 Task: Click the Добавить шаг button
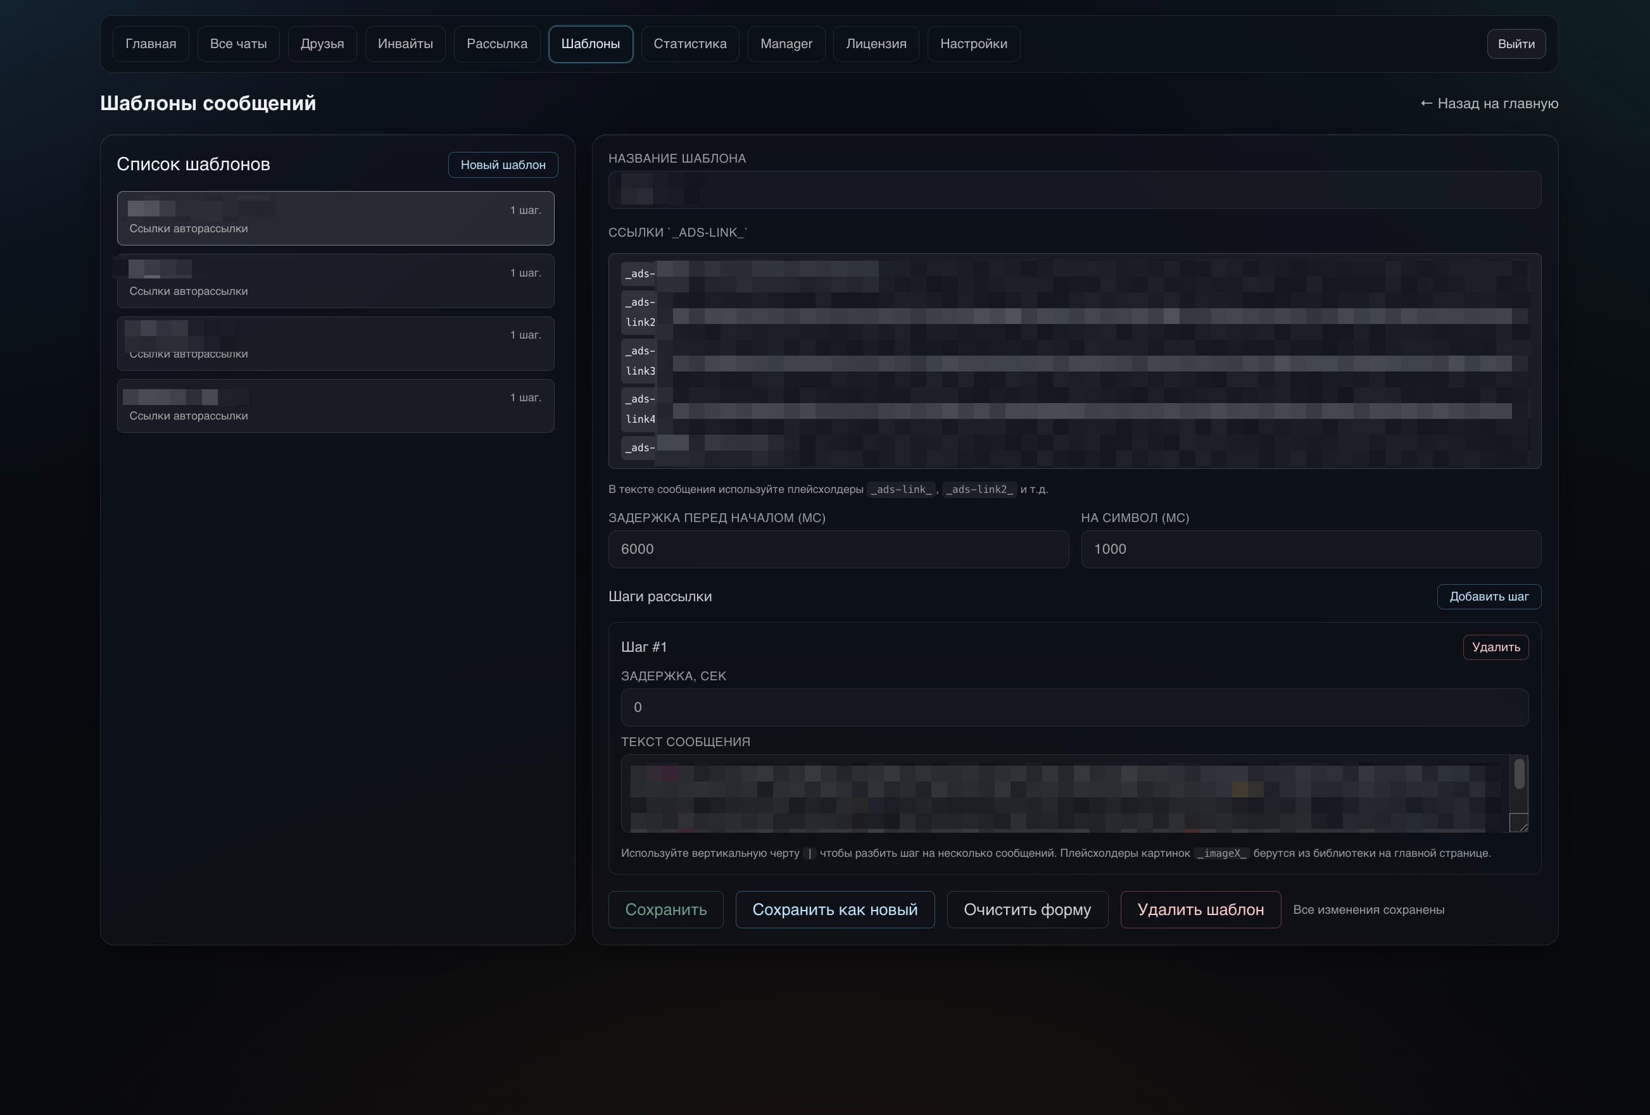click(x=1489, y=597)
